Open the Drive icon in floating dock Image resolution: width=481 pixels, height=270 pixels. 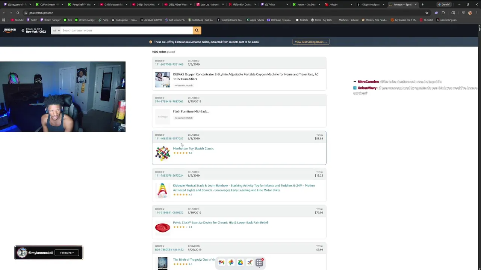click(x=240, y=262)
